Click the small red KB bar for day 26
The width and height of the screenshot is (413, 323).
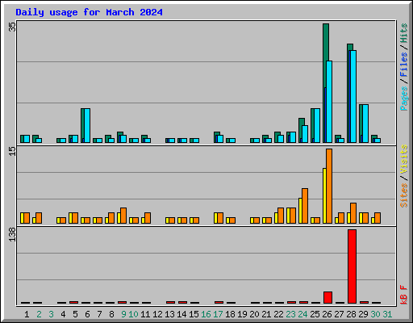point(327,297)
